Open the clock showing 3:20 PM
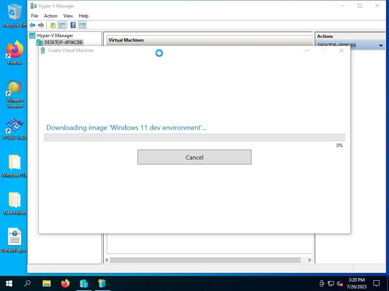 click(x=356, y=283)
